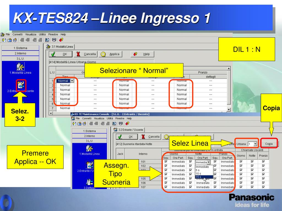This screenshot has height=211, width=282.
Task: Choose '15 s' in the delay dropdown list
Action: pos(204,177)
